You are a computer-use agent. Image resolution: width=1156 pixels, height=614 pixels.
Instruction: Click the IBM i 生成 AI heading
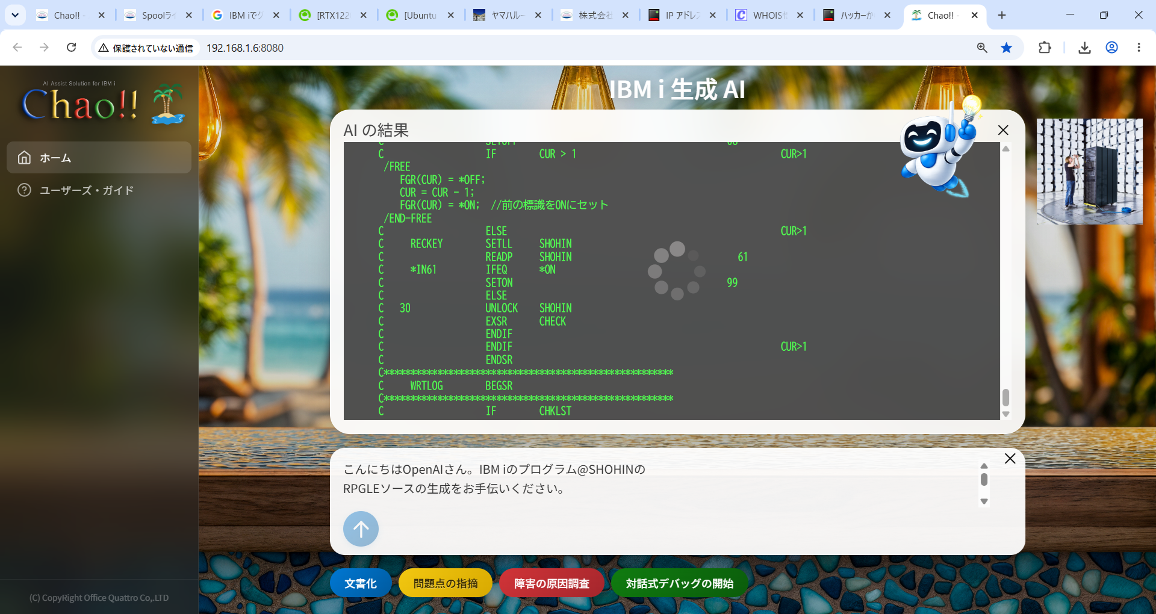coord(677,90)
